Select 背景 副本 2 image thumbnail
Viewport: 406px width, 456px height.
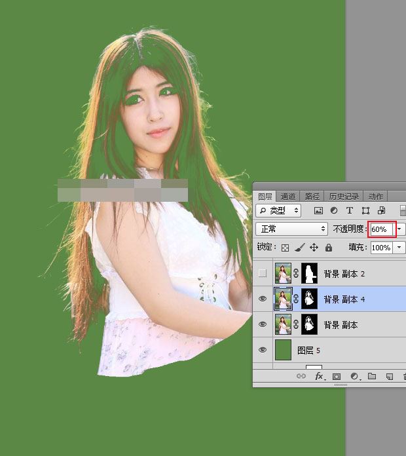coord(283,273)
